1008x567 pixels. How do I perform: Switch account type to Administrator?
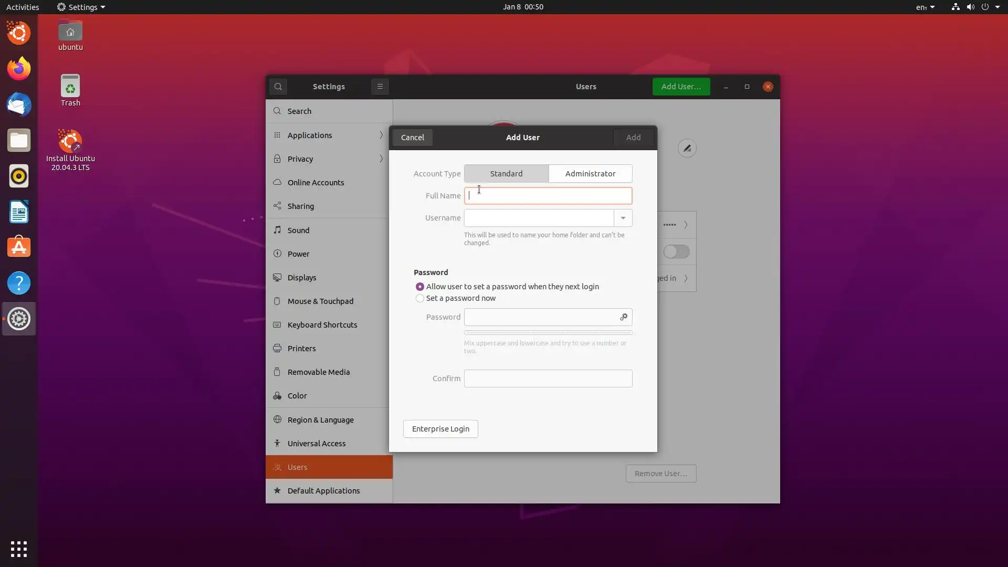point(590,174)
